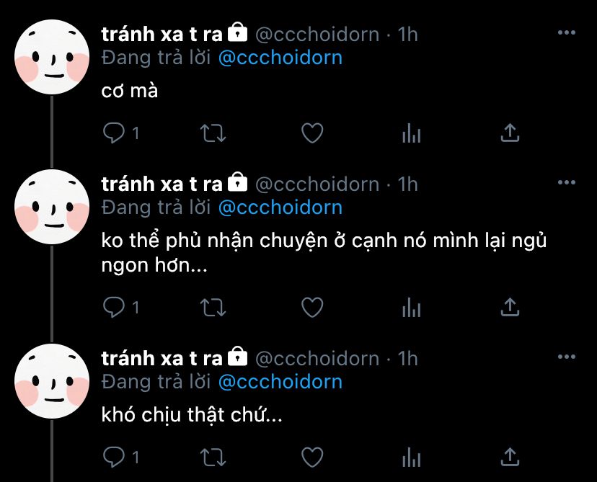Share the "khó chịu thật chứ" tweet
Image resolution: width=597 pixels, height=482 pixels.
click(510, 457)
